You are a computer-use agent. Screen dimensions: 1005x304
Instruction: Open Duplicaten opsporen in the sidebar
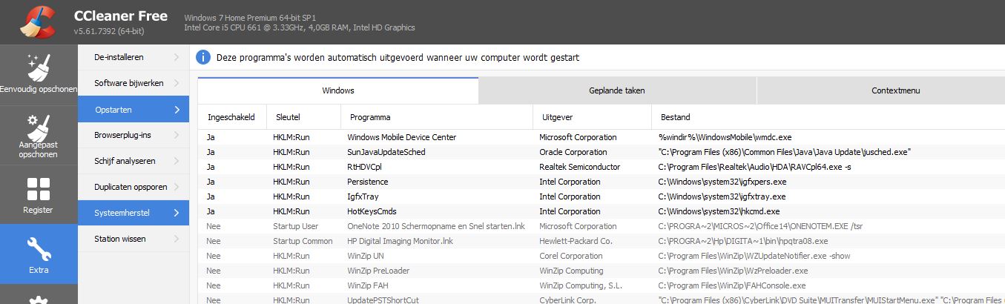[x=131, y=187]
